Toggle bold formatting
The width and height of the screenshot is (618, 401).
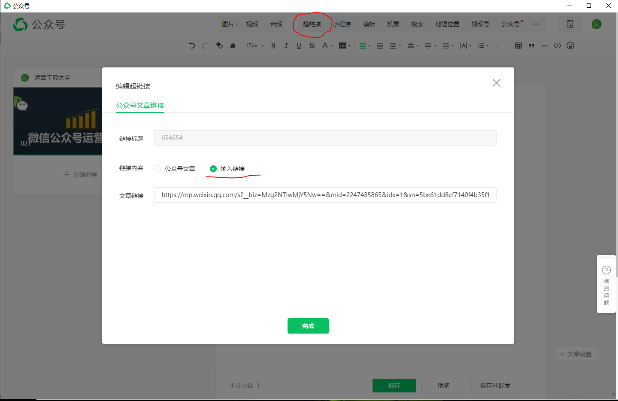[x=273, y=46]
